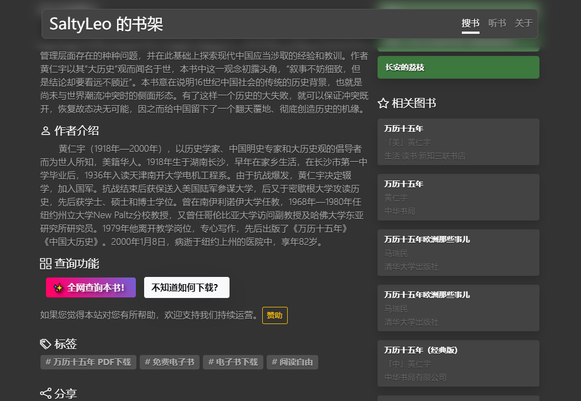Open the 听书 tab

point(497,23)
